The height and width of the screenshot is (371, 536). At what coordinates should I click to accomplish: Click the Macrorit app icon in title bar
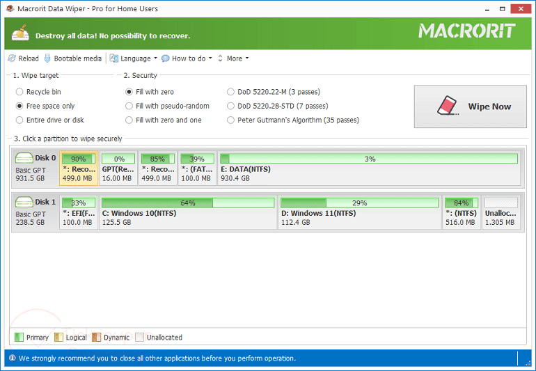click(10, 8)
